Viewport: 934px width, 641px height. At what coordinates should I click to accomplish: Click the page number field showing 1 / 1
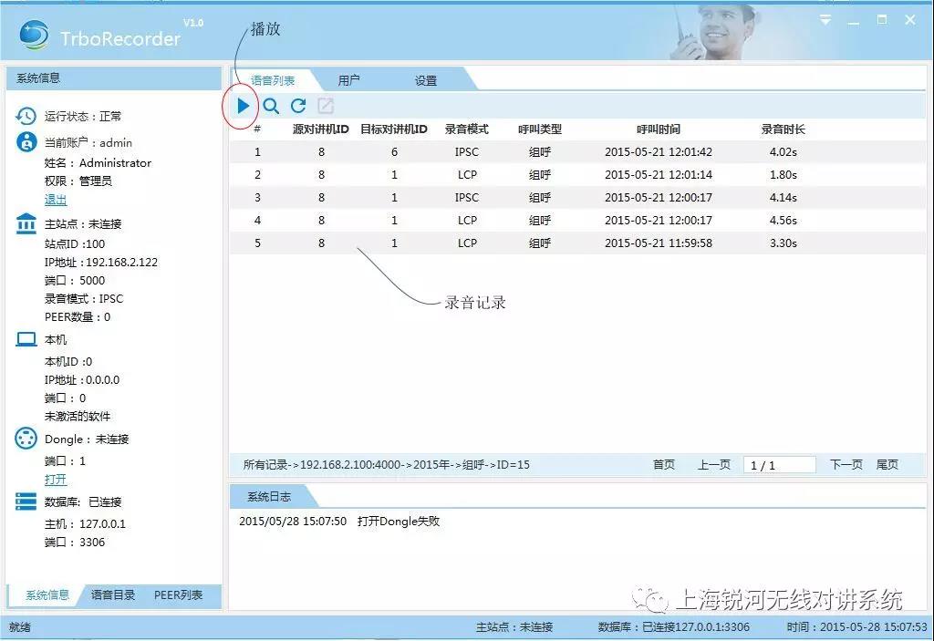point(779,465)
